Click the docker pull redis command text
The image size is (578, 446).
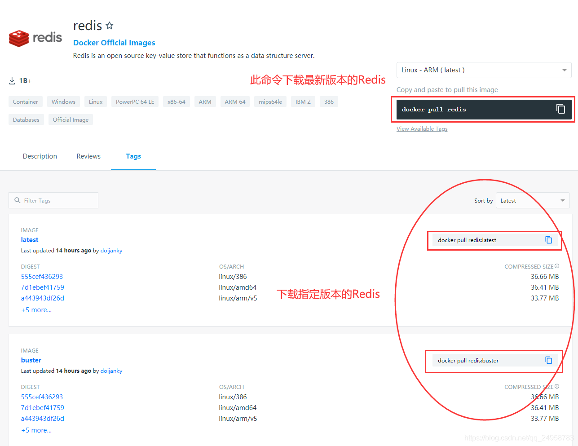(x=434, y=109)
